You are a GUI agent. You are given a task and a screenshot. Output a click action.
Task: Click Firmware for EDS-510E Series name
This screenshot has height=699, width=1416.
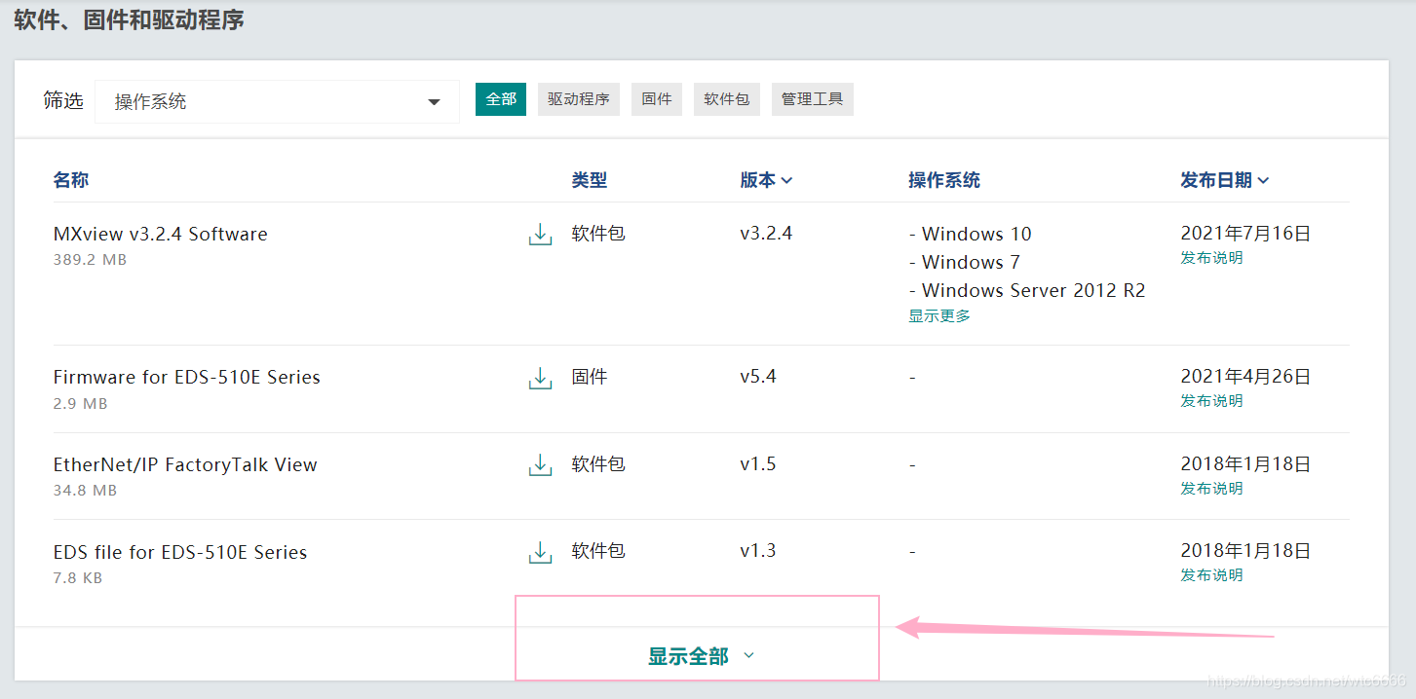click(x=186, y=377)
